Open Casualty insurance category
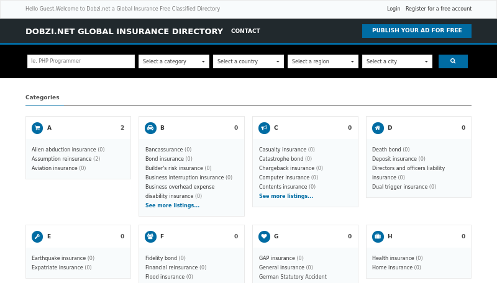Viewport: 497px width, 283px height. [283, 150]
